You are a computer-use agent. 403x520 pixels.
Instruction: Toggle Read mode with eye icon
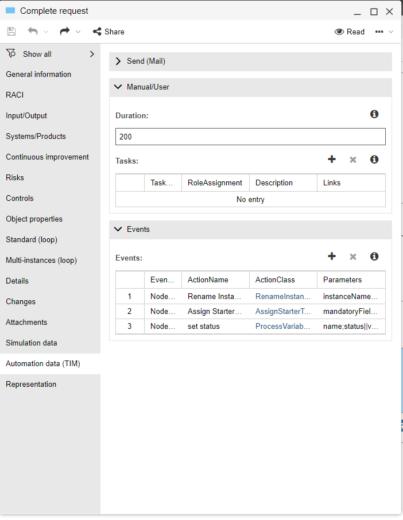349,32
